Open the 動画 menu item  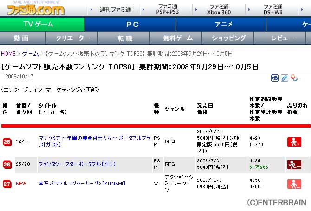pos(23,38)
